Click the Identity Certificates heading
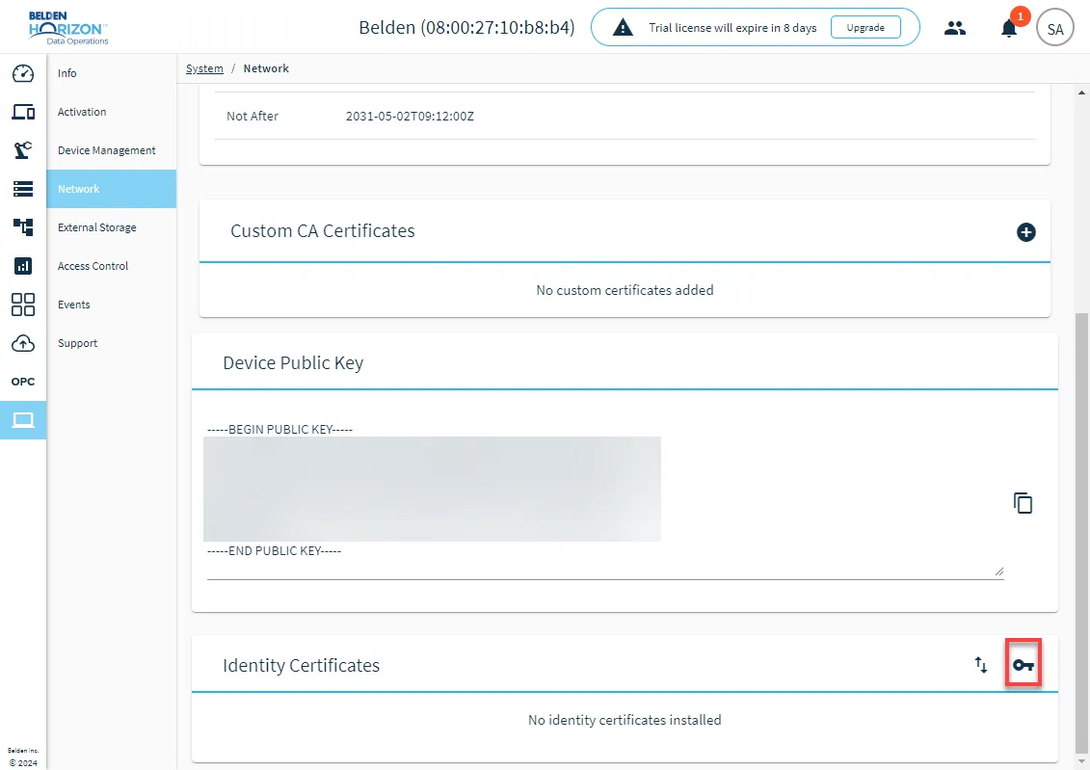 coord(301,666)
